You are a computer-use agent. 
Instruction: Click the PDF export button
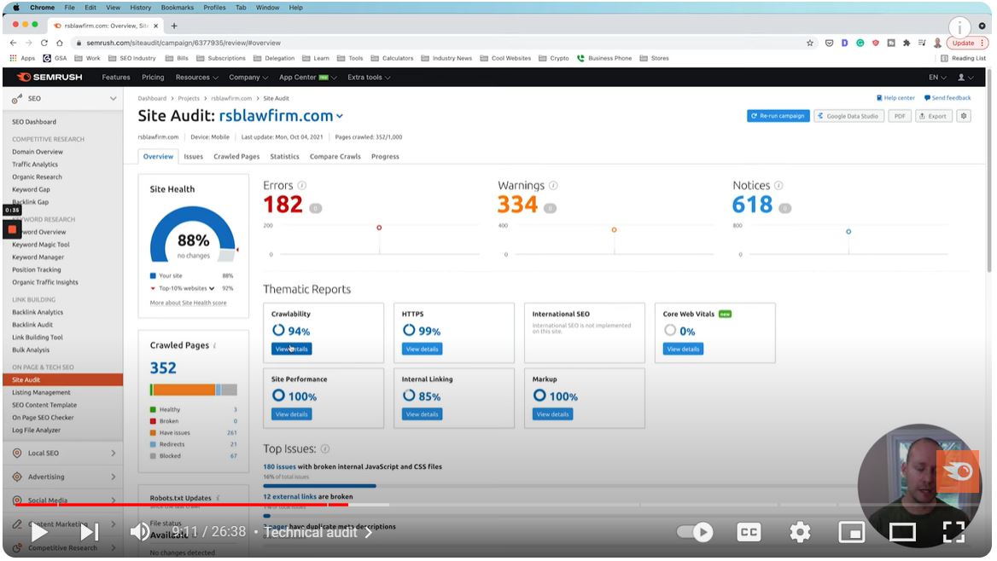(900, 116)
